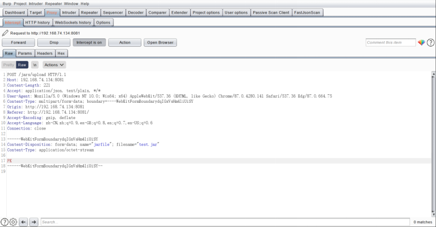Open the help question mark near comment field
436x227 pixels.
(430, 42)
